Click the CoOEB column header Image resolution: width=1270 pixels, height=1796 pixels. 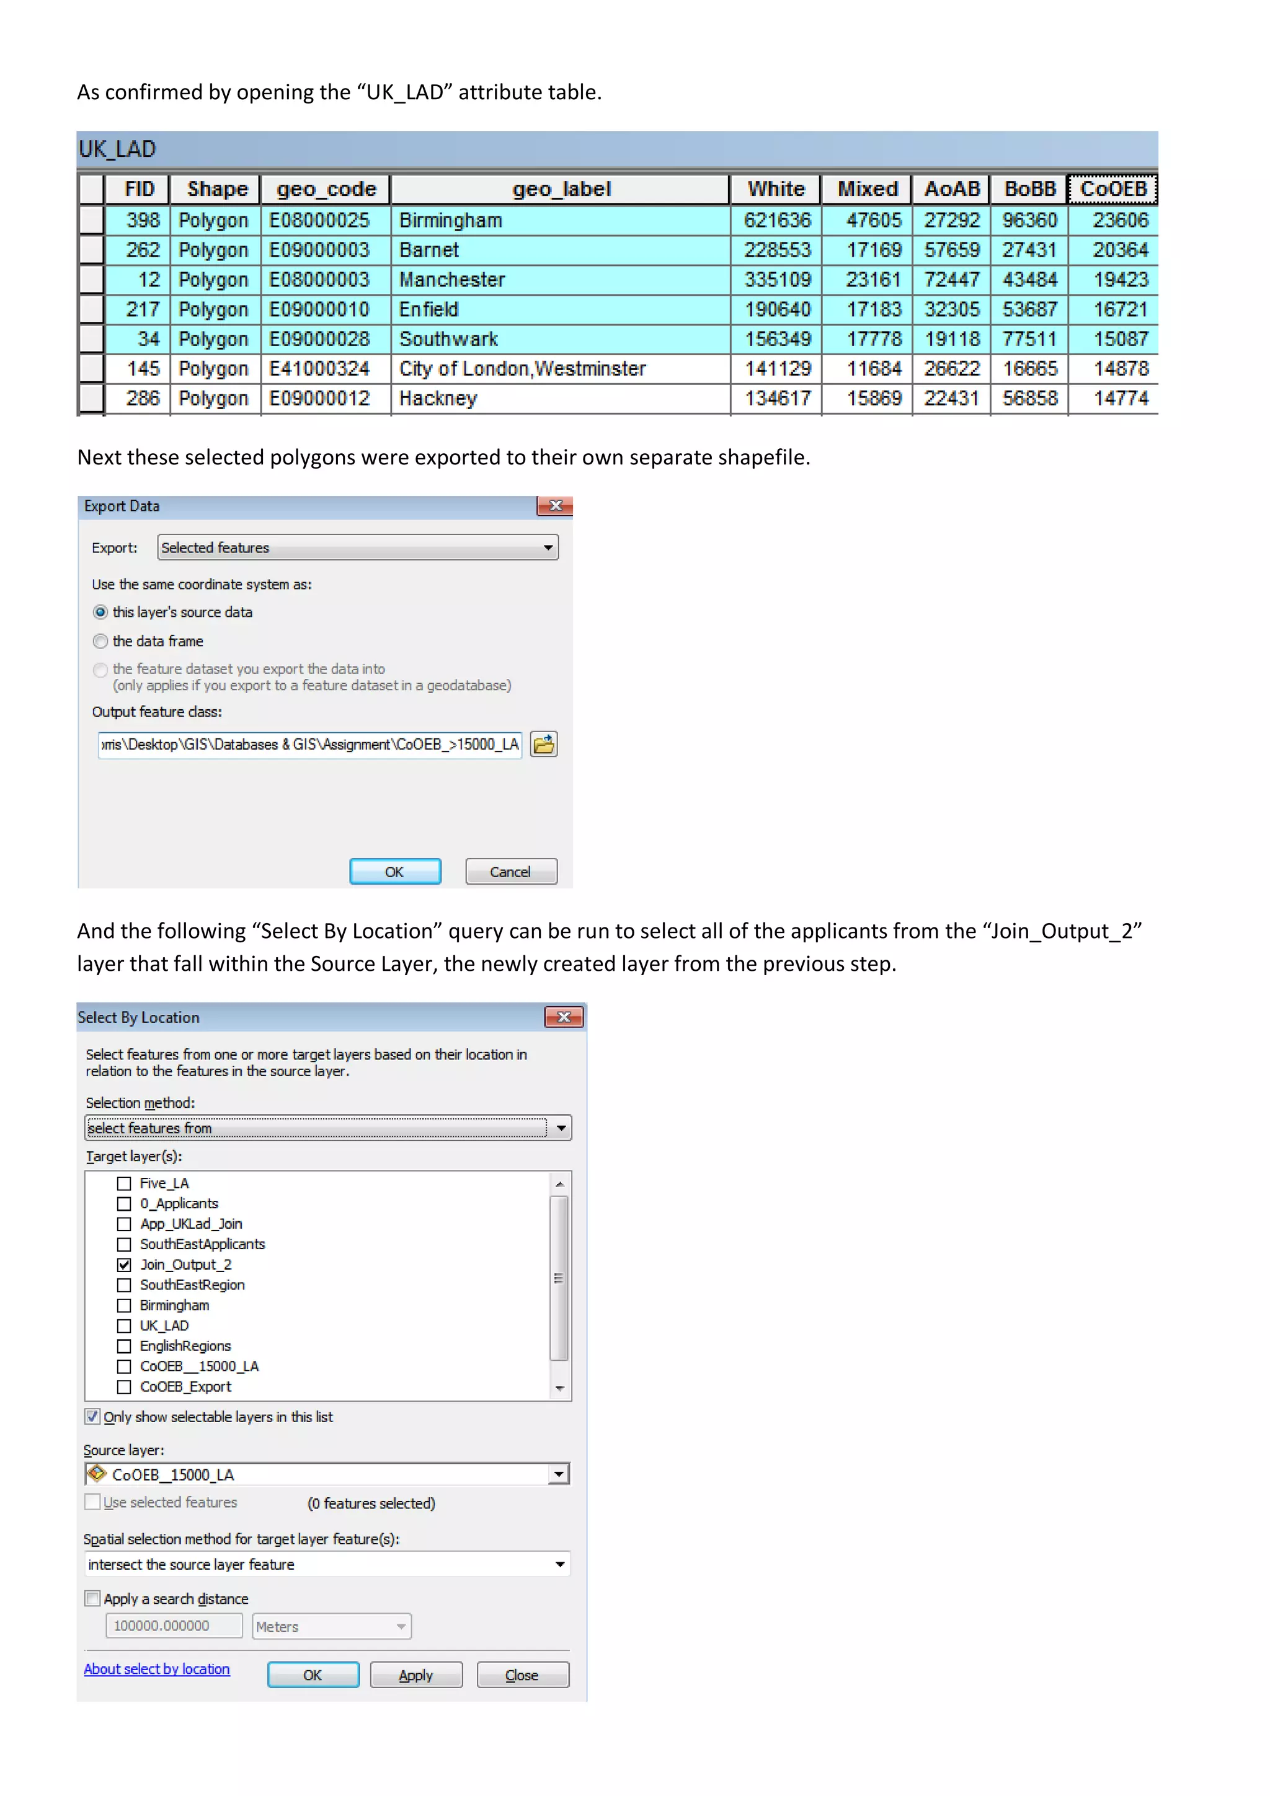(1112, 189)
